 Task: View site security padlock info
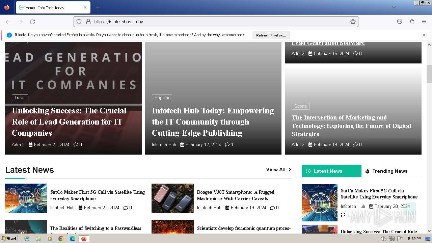click(x=88, y=22)
